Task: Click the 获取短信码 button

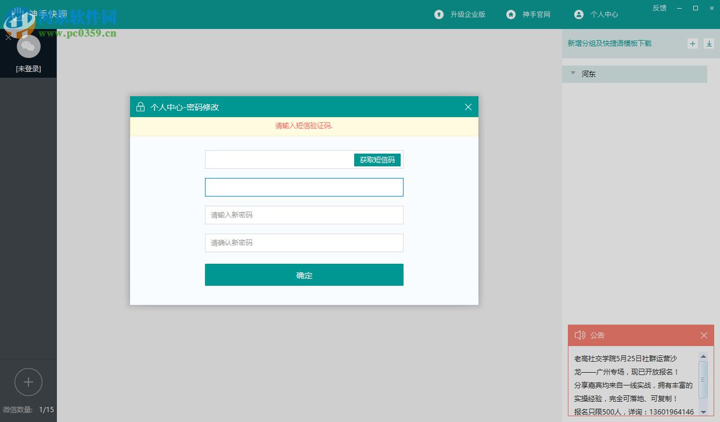Action: 377,160
